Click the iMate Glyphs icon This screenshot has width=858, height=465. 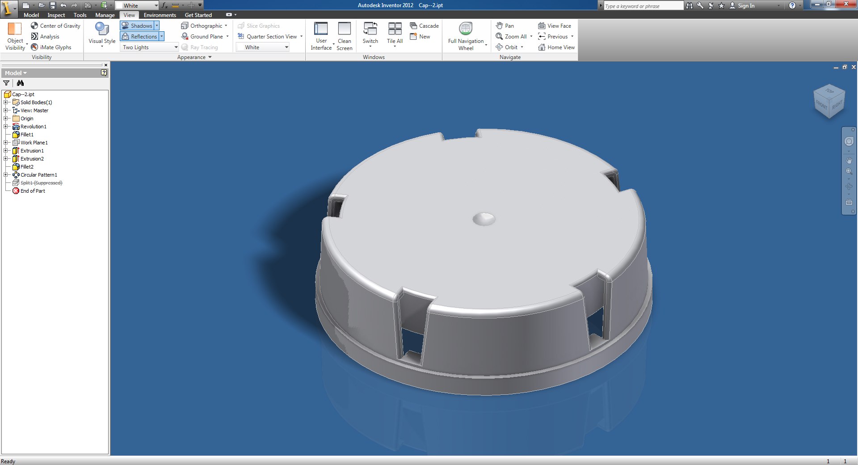[x=34, y=47]
